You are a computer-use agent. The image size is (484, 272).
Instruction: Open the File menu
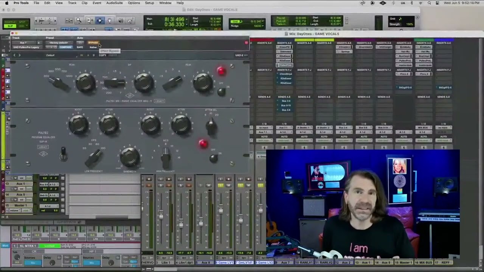[x=36, y=3]
